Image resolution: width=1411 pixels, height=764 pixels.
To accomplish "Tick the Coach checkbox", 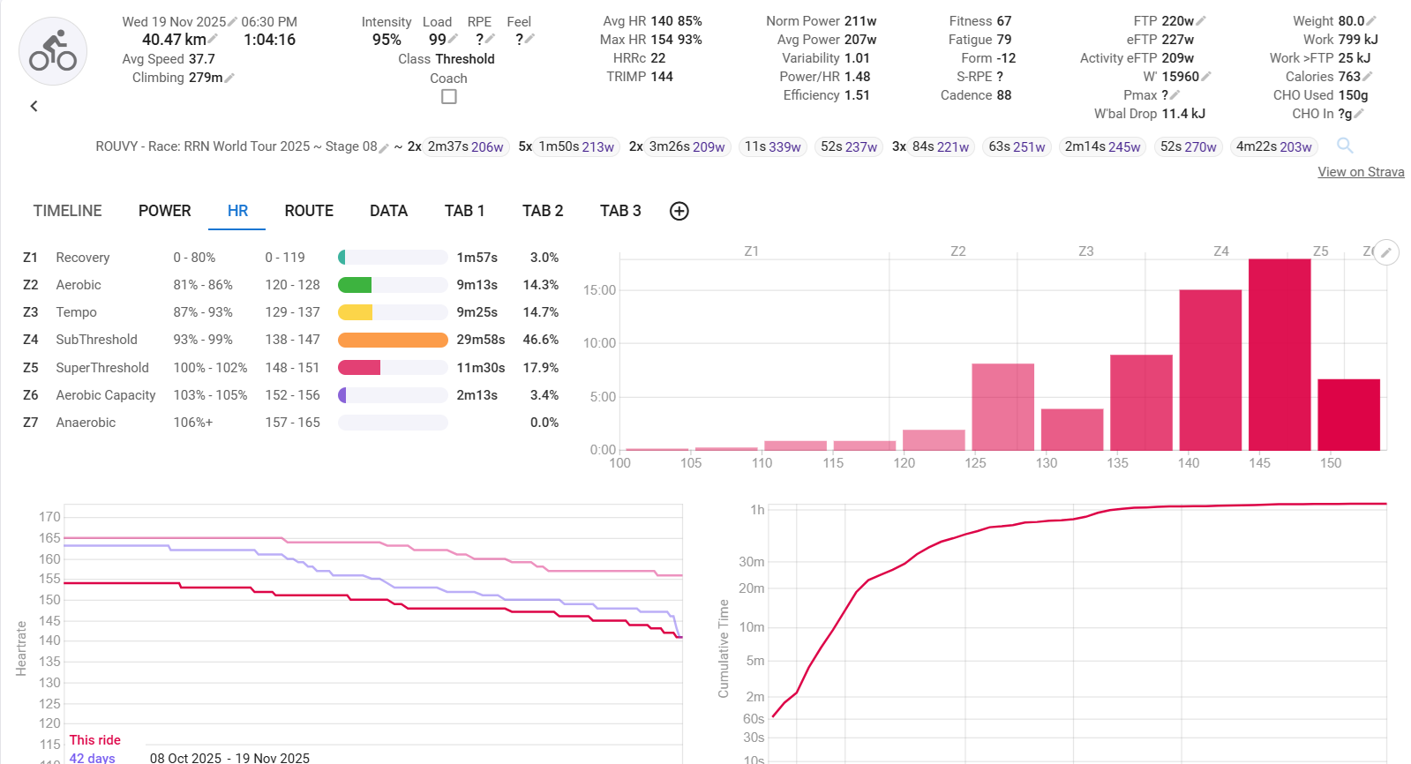I will tap(448, 97).
